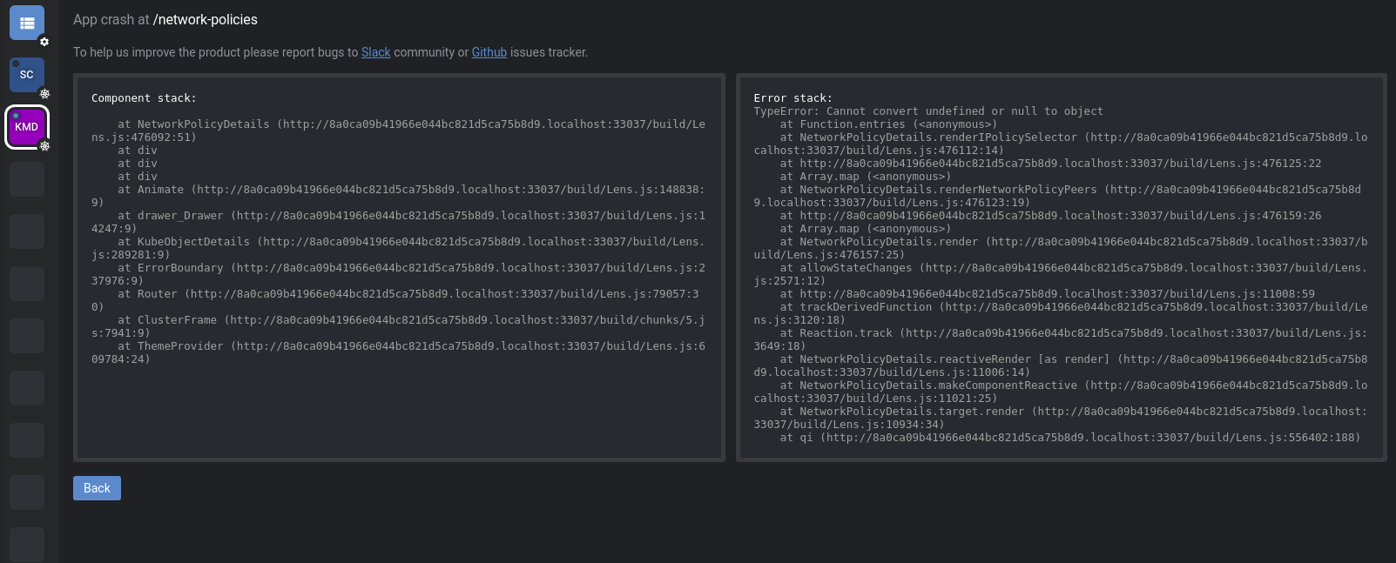The height and width of the screenshot is (563, 1396).
Task: Open the Slack community link
Action: (x=376, y=52)
